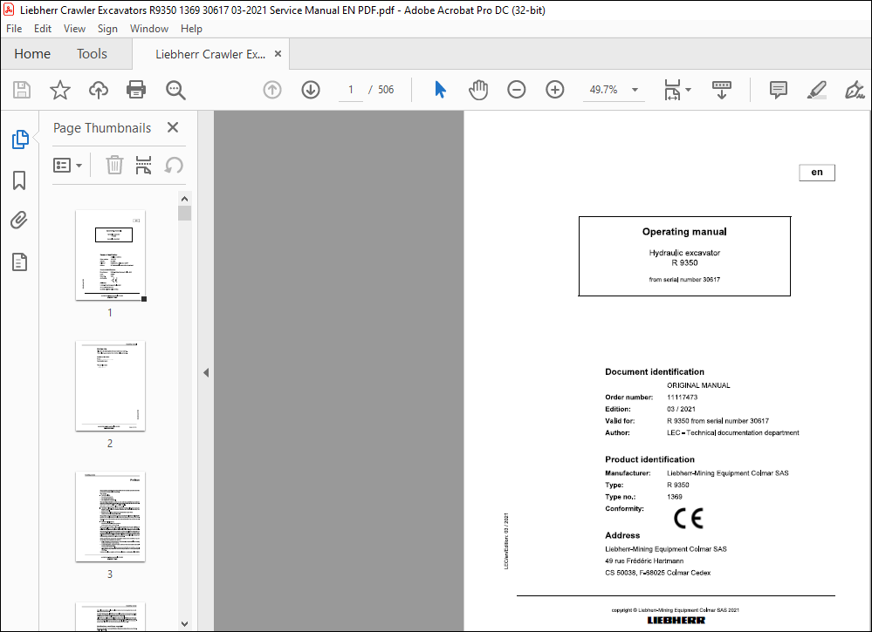Image resolution: width=872 pixels, height=632 pixels.
Task: Close the Page Thumbnails panel
Action: tap(173, 127)
